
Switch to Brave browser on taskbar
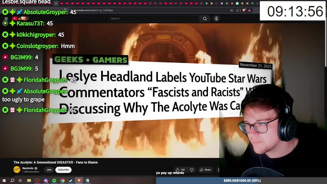(x=79, y=181)
